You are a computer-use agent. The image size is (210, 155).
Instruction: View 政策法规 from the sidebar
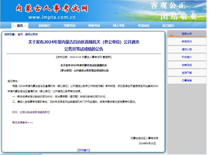click(x=187, y=65)
